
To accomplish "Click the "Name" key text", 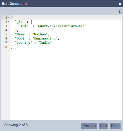I will (x=21, y=34).
